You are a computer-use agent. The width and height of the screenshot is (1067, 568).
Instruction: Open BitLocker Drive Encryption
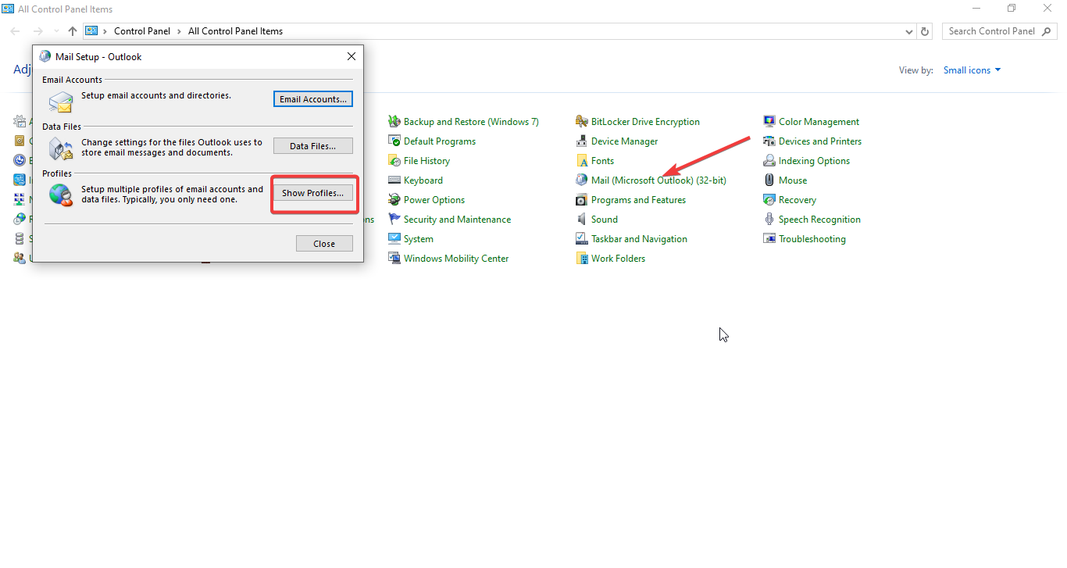pos(644,121)
